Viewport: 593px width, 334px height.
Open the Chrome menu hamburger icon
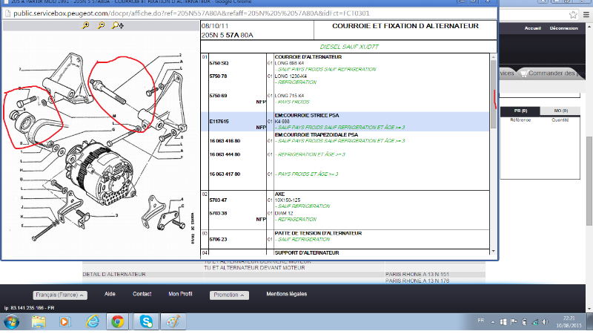click(586, 14)
